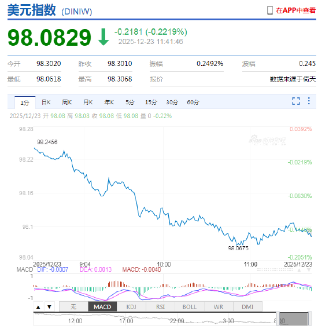Click the right handle of range slider
The height and width of the screenshot is (329, 318).
[x=310, y=319]
